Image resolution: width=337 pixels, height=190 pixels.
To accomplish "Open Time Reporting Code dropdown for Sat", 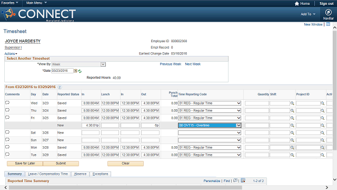I will tap(210, 132).
